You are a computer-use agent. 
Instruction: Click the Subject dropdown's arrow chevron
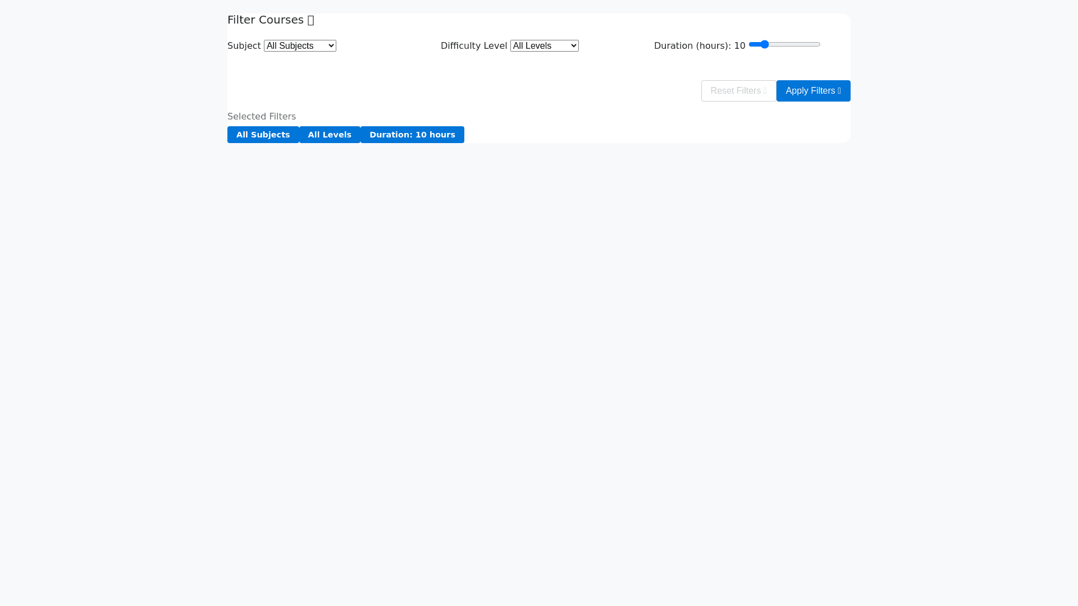click(x=331, y=45)
